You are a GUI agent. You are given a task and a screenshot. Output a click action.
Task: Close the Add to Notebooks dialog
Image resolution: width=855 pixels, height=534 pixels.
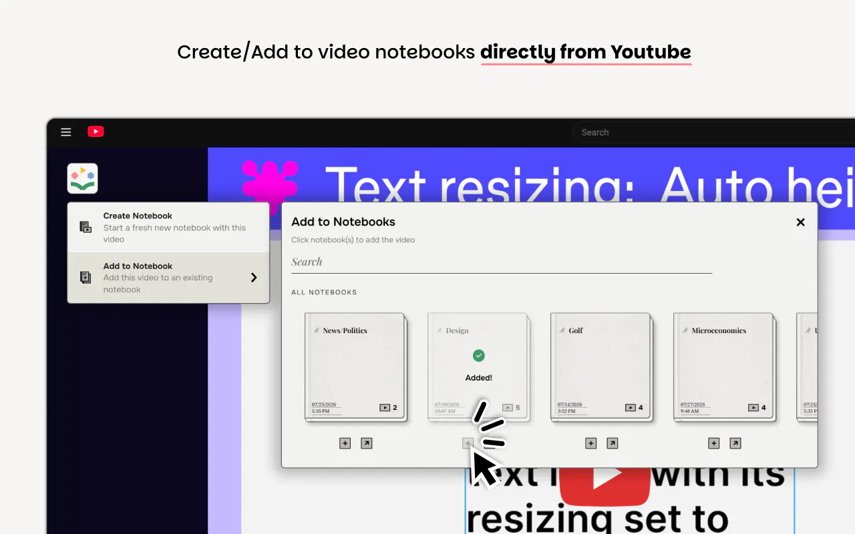point(800,222)
